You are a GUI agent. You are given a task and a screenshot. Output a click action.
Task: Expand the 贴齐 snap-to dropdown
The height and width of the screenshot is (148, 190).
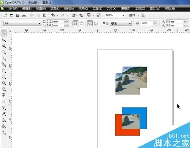(x=138, y=15)
